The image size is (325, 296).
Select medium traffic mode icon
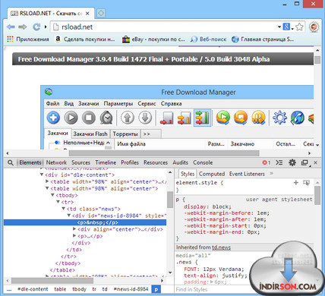(x=184, y=118)
